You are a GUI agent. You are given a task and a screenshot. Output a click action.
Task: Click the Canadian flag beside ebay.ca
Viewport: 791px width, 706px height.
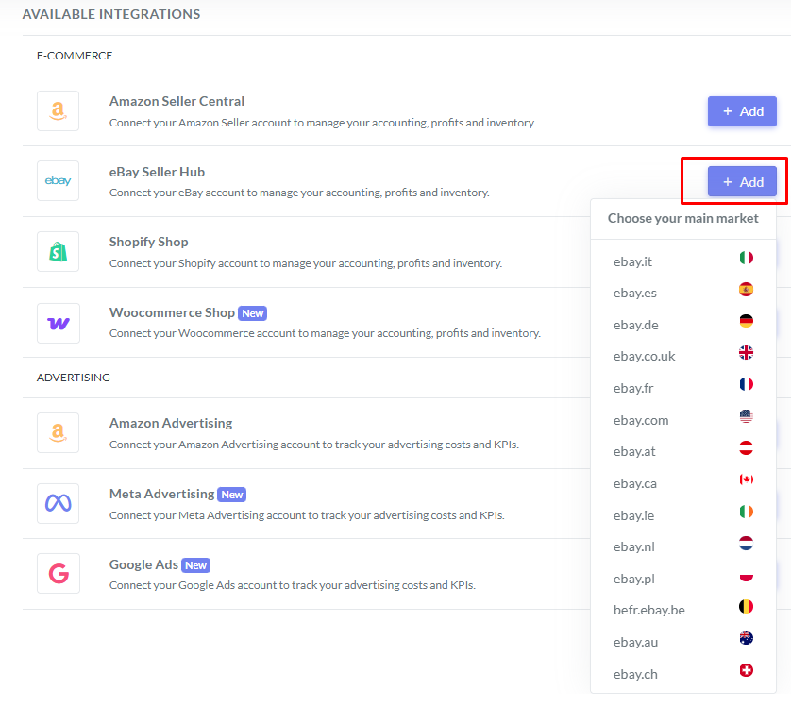click(x=746, y=480)
